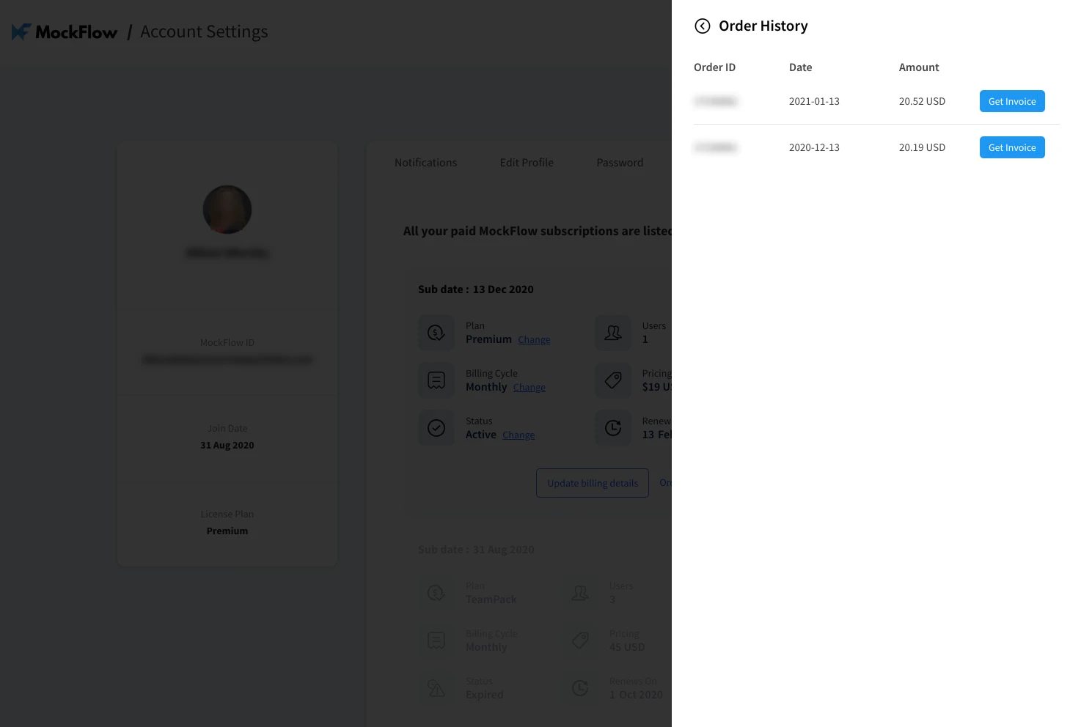
Task: Click the Date column header
Action: 800,67
